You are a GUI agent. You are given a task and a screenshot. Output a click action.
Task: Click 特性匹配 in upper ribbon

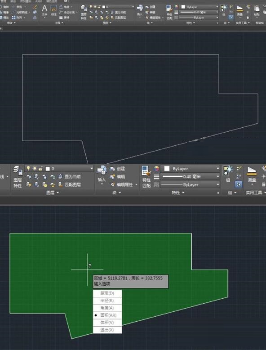169,12
